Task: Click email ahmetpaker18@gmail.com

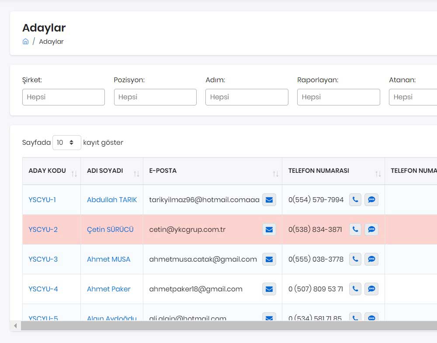Action: pyautogui.click(x=196, y=289)
